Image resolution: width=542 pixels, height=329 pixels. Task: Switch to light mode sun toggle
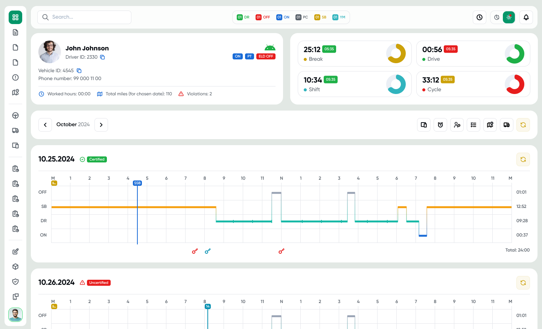tap(509, 17)
